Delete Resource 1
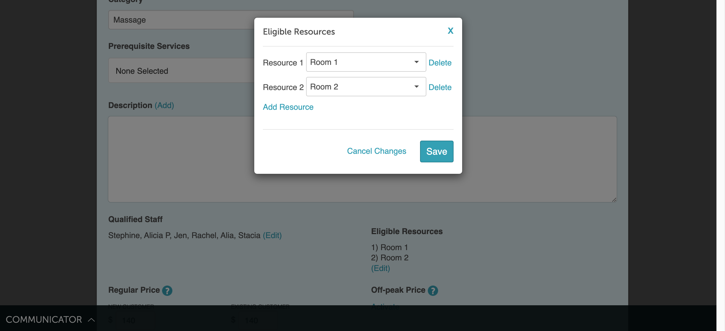 [x=440, y=63]
